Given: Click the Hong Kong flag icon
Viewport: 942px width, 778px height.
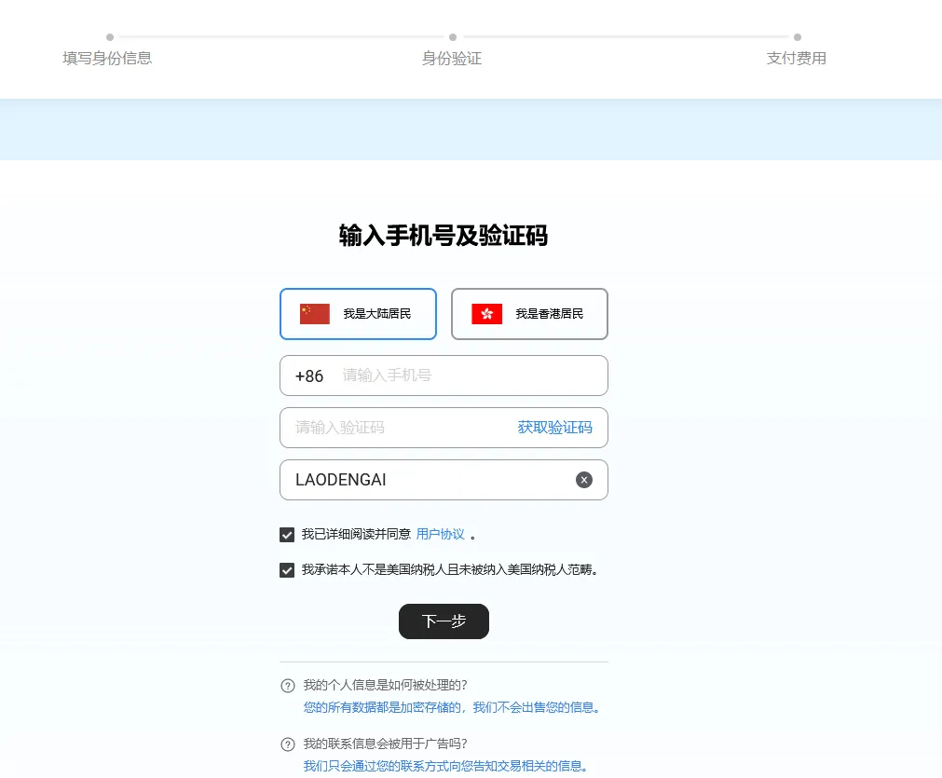Looking at the screenshot, I should tap(486, 314).
